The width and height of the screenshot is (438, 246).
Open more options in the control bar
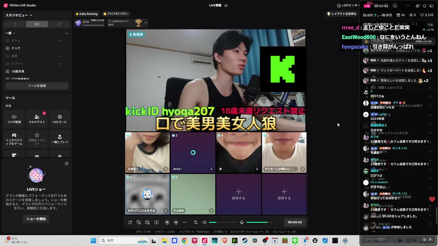tap(184, 222)
